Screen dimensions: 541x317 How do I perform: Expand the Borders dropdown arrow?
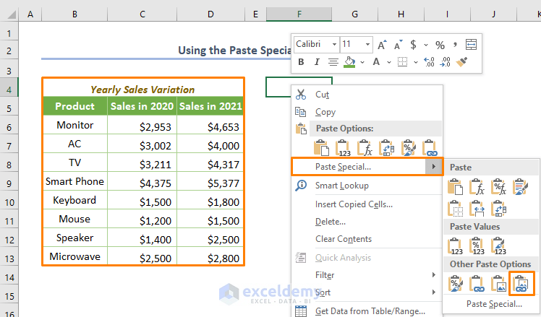tap(414, 62)
